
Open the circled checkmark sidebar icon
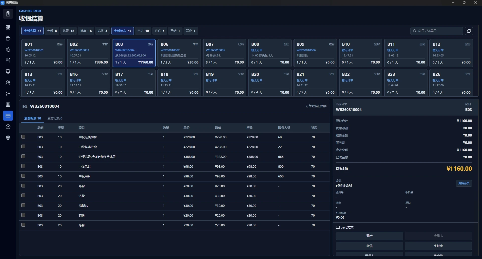[8, 127]
